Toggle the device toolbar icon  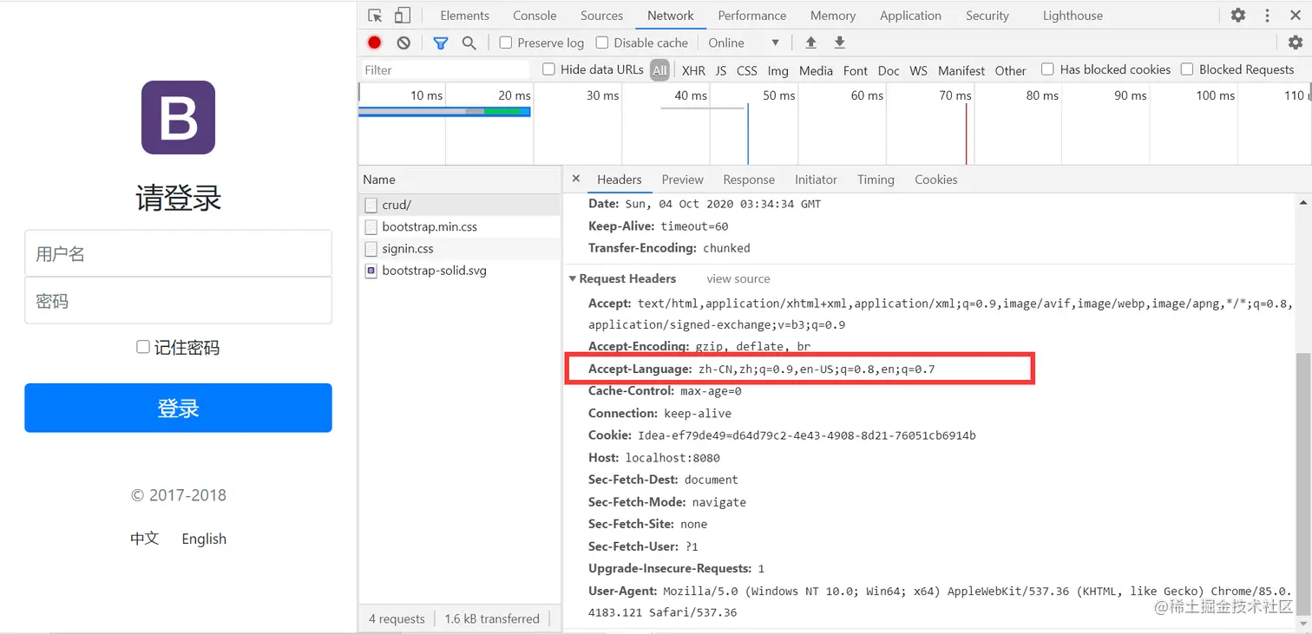click(x=402, y=16)
